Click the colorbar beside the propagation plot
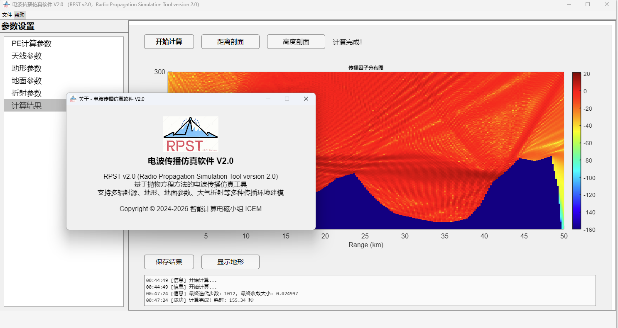This screenshot has height=328, width=618. point(576,151)
